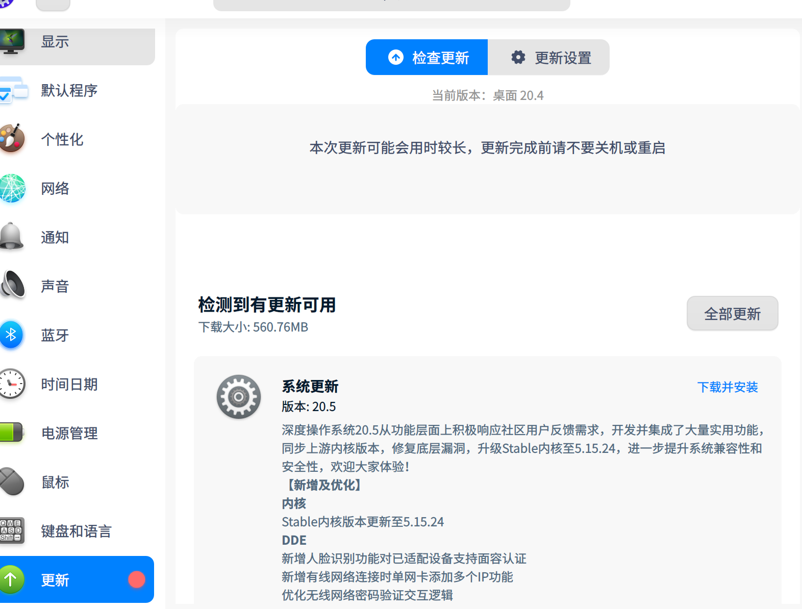802x609 pixels.
Task: Click the Notification bell icon
Action: click(x=11, y=236)
